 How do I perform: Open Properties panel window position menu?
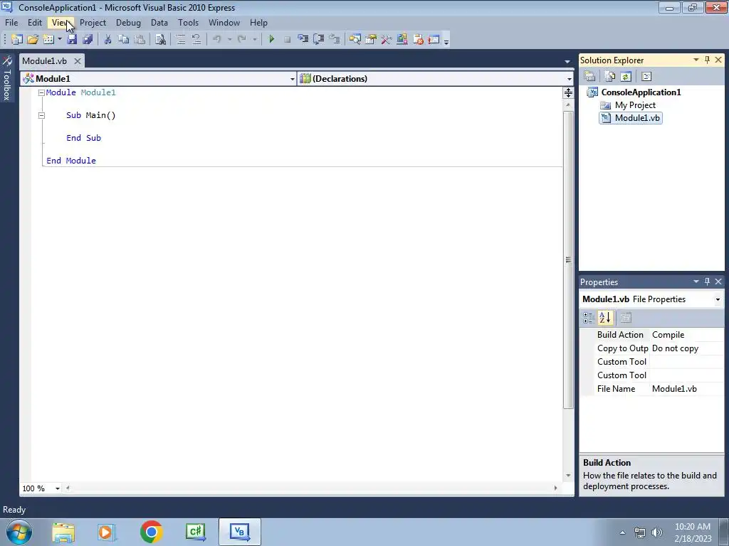point(696,282)
